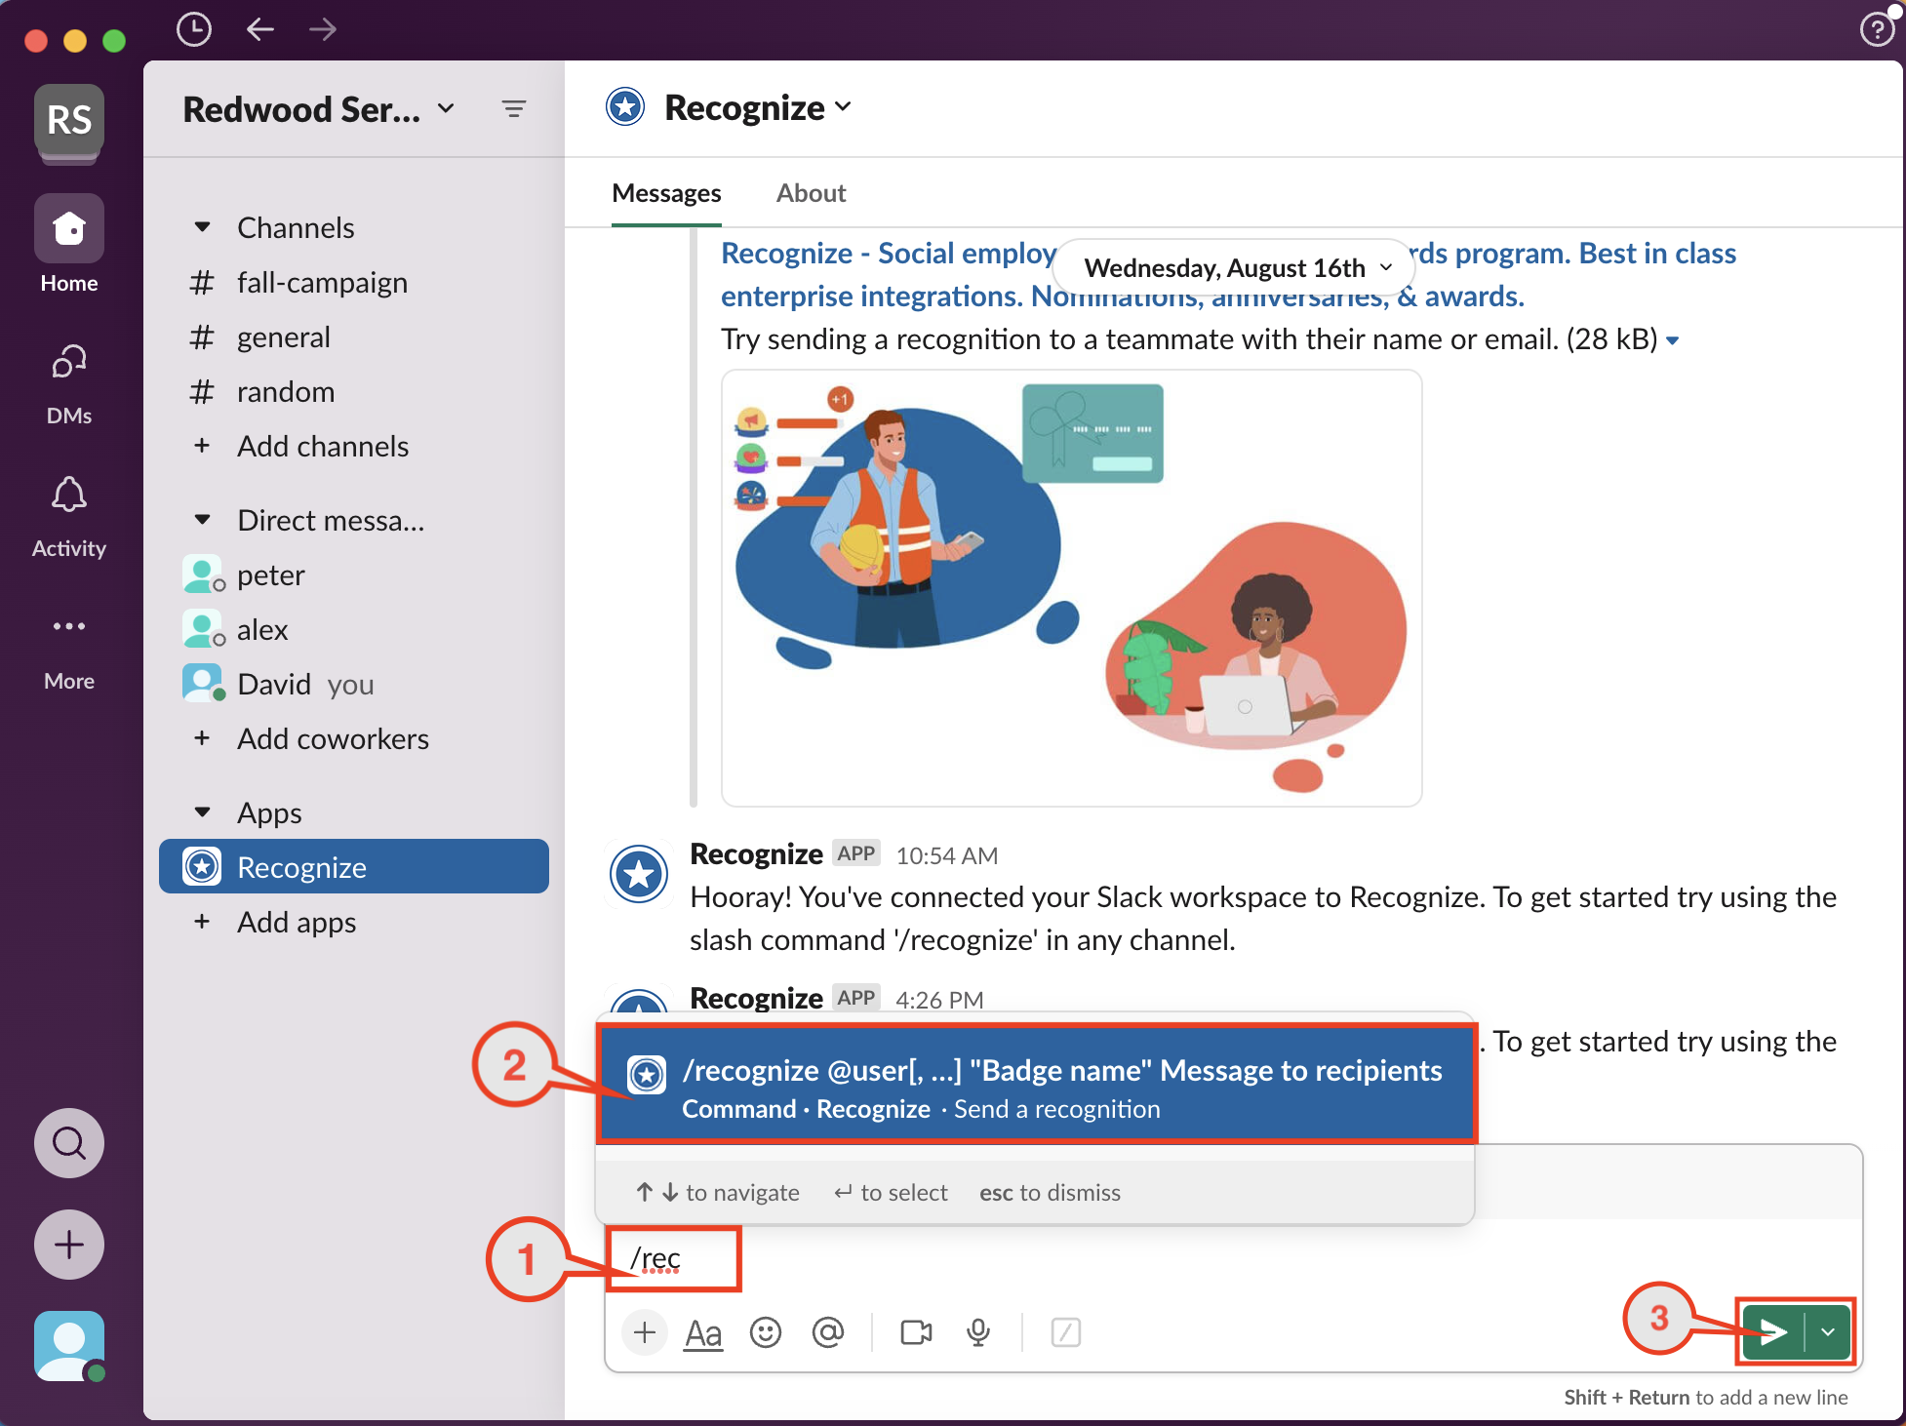Screen dimensions: 1906x1426
Task: Collapse the Apps section
Action: click(x=202, y=812)
